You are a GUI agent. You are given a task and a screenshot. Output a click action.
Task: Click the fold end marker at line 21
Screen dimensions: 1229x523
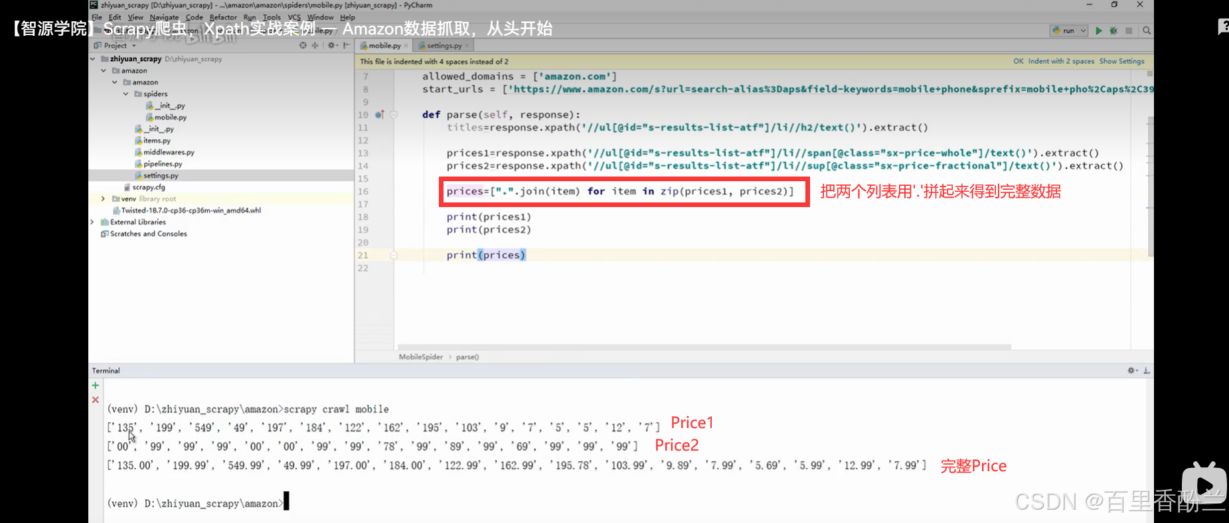(394, 255)
